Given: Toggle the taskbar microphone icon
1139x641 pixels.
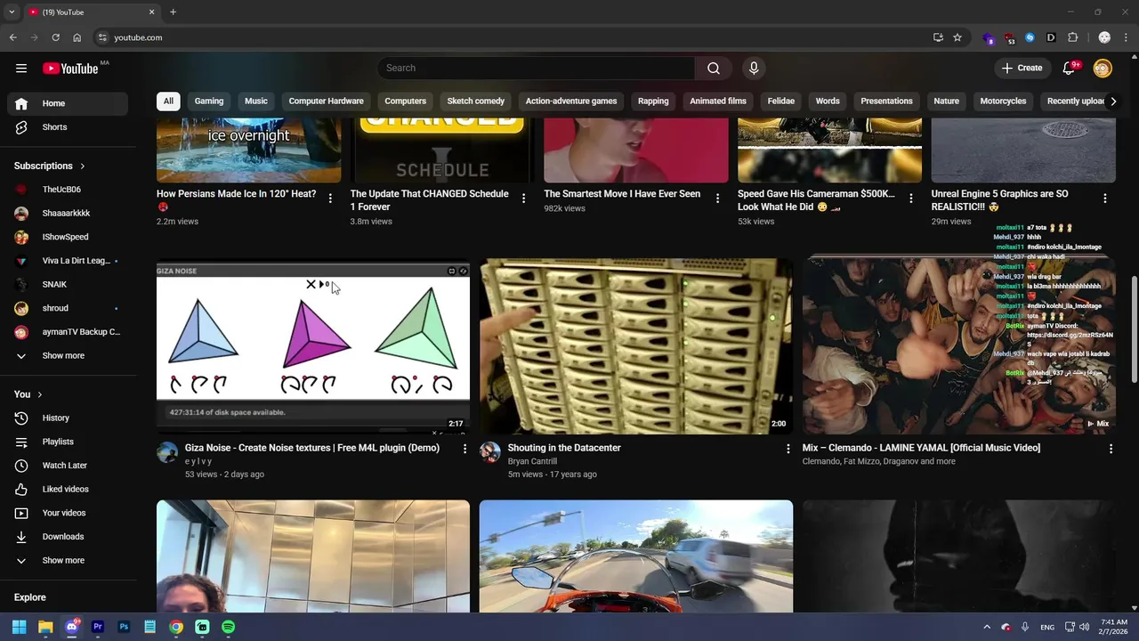Looking at the screenshot, I should 1024,627.
